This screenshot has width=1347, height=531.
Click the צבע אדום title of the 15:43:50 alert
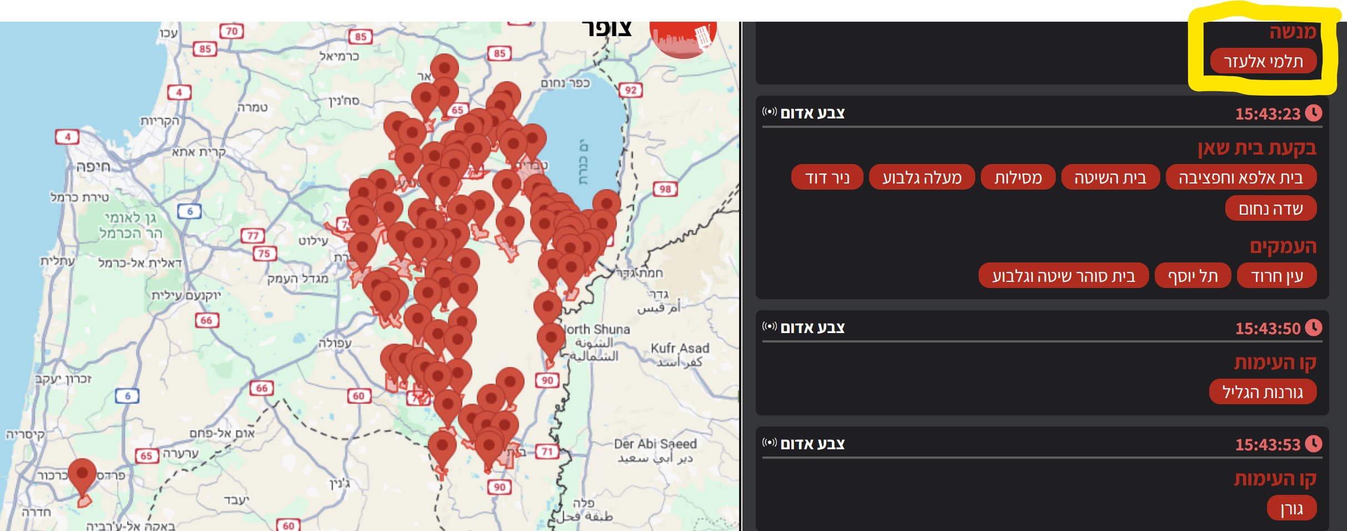(812, 328)
